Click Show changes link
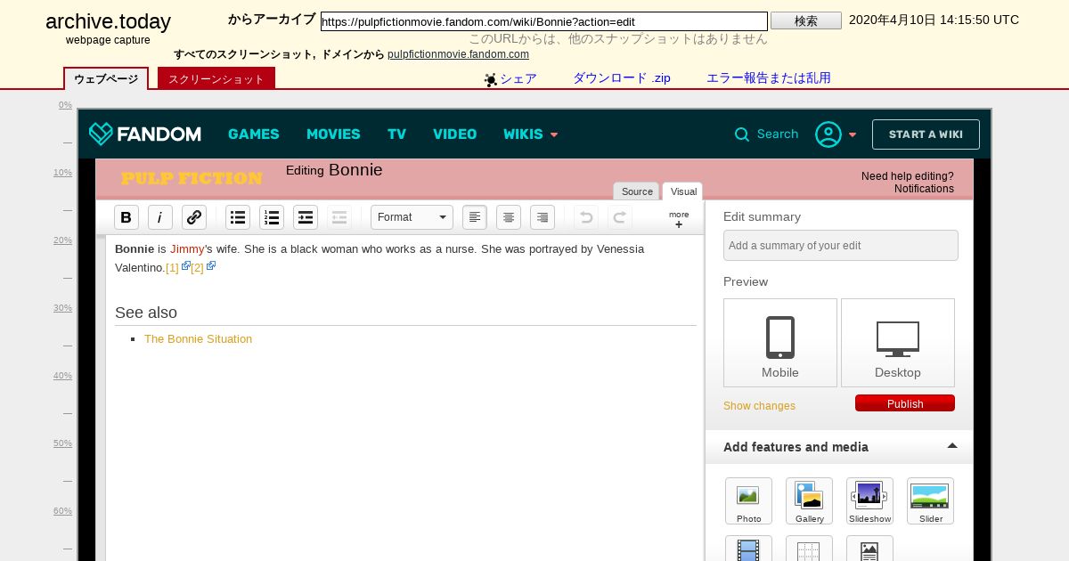Image resolution: width=1069 pixels, height=561 pixels. point(759,406)
